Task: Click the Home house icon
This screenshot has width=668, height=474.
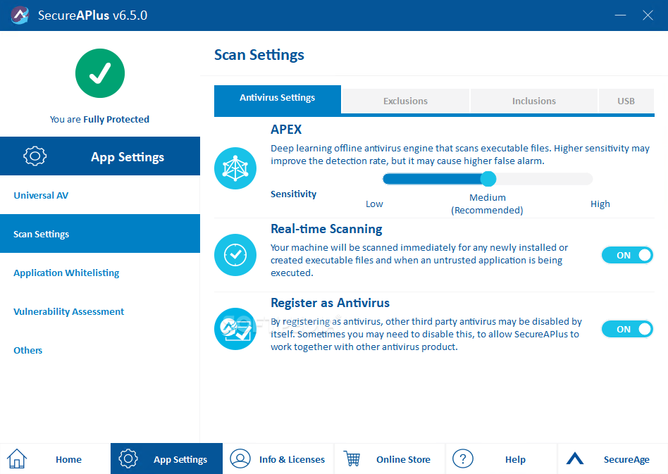Action: pyautogui.click(x=17, y=459)
